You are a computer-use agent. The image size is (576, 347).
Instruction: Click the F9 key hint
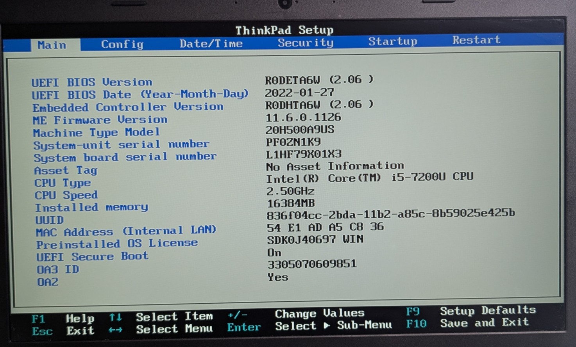tap(413, 311)
